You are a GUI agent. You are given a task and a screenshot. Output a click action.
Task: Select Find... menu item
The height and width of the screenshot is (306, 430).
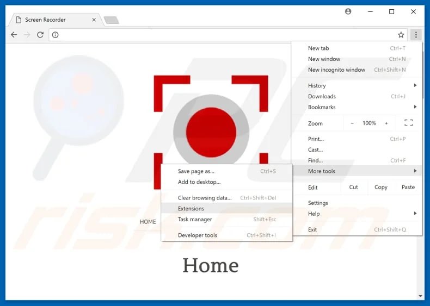pos(357,160)
